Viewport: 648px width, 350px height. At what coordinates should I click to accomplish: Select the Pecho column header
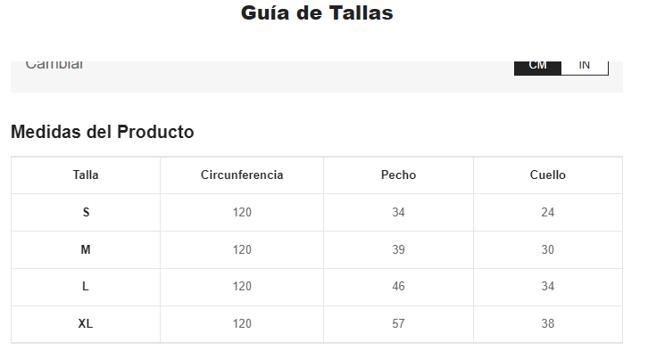pos(398,175)
